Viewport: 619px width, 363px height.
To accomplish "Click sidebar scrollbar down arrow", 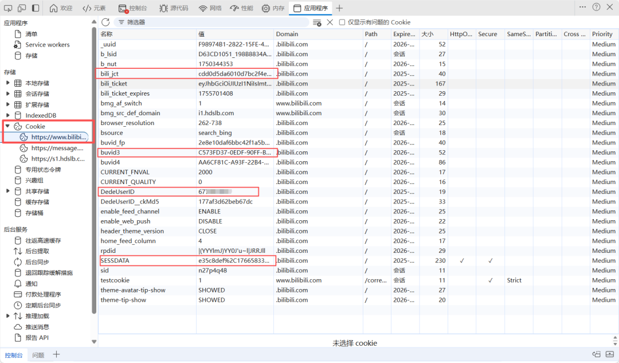I will (x=94, y=342).
